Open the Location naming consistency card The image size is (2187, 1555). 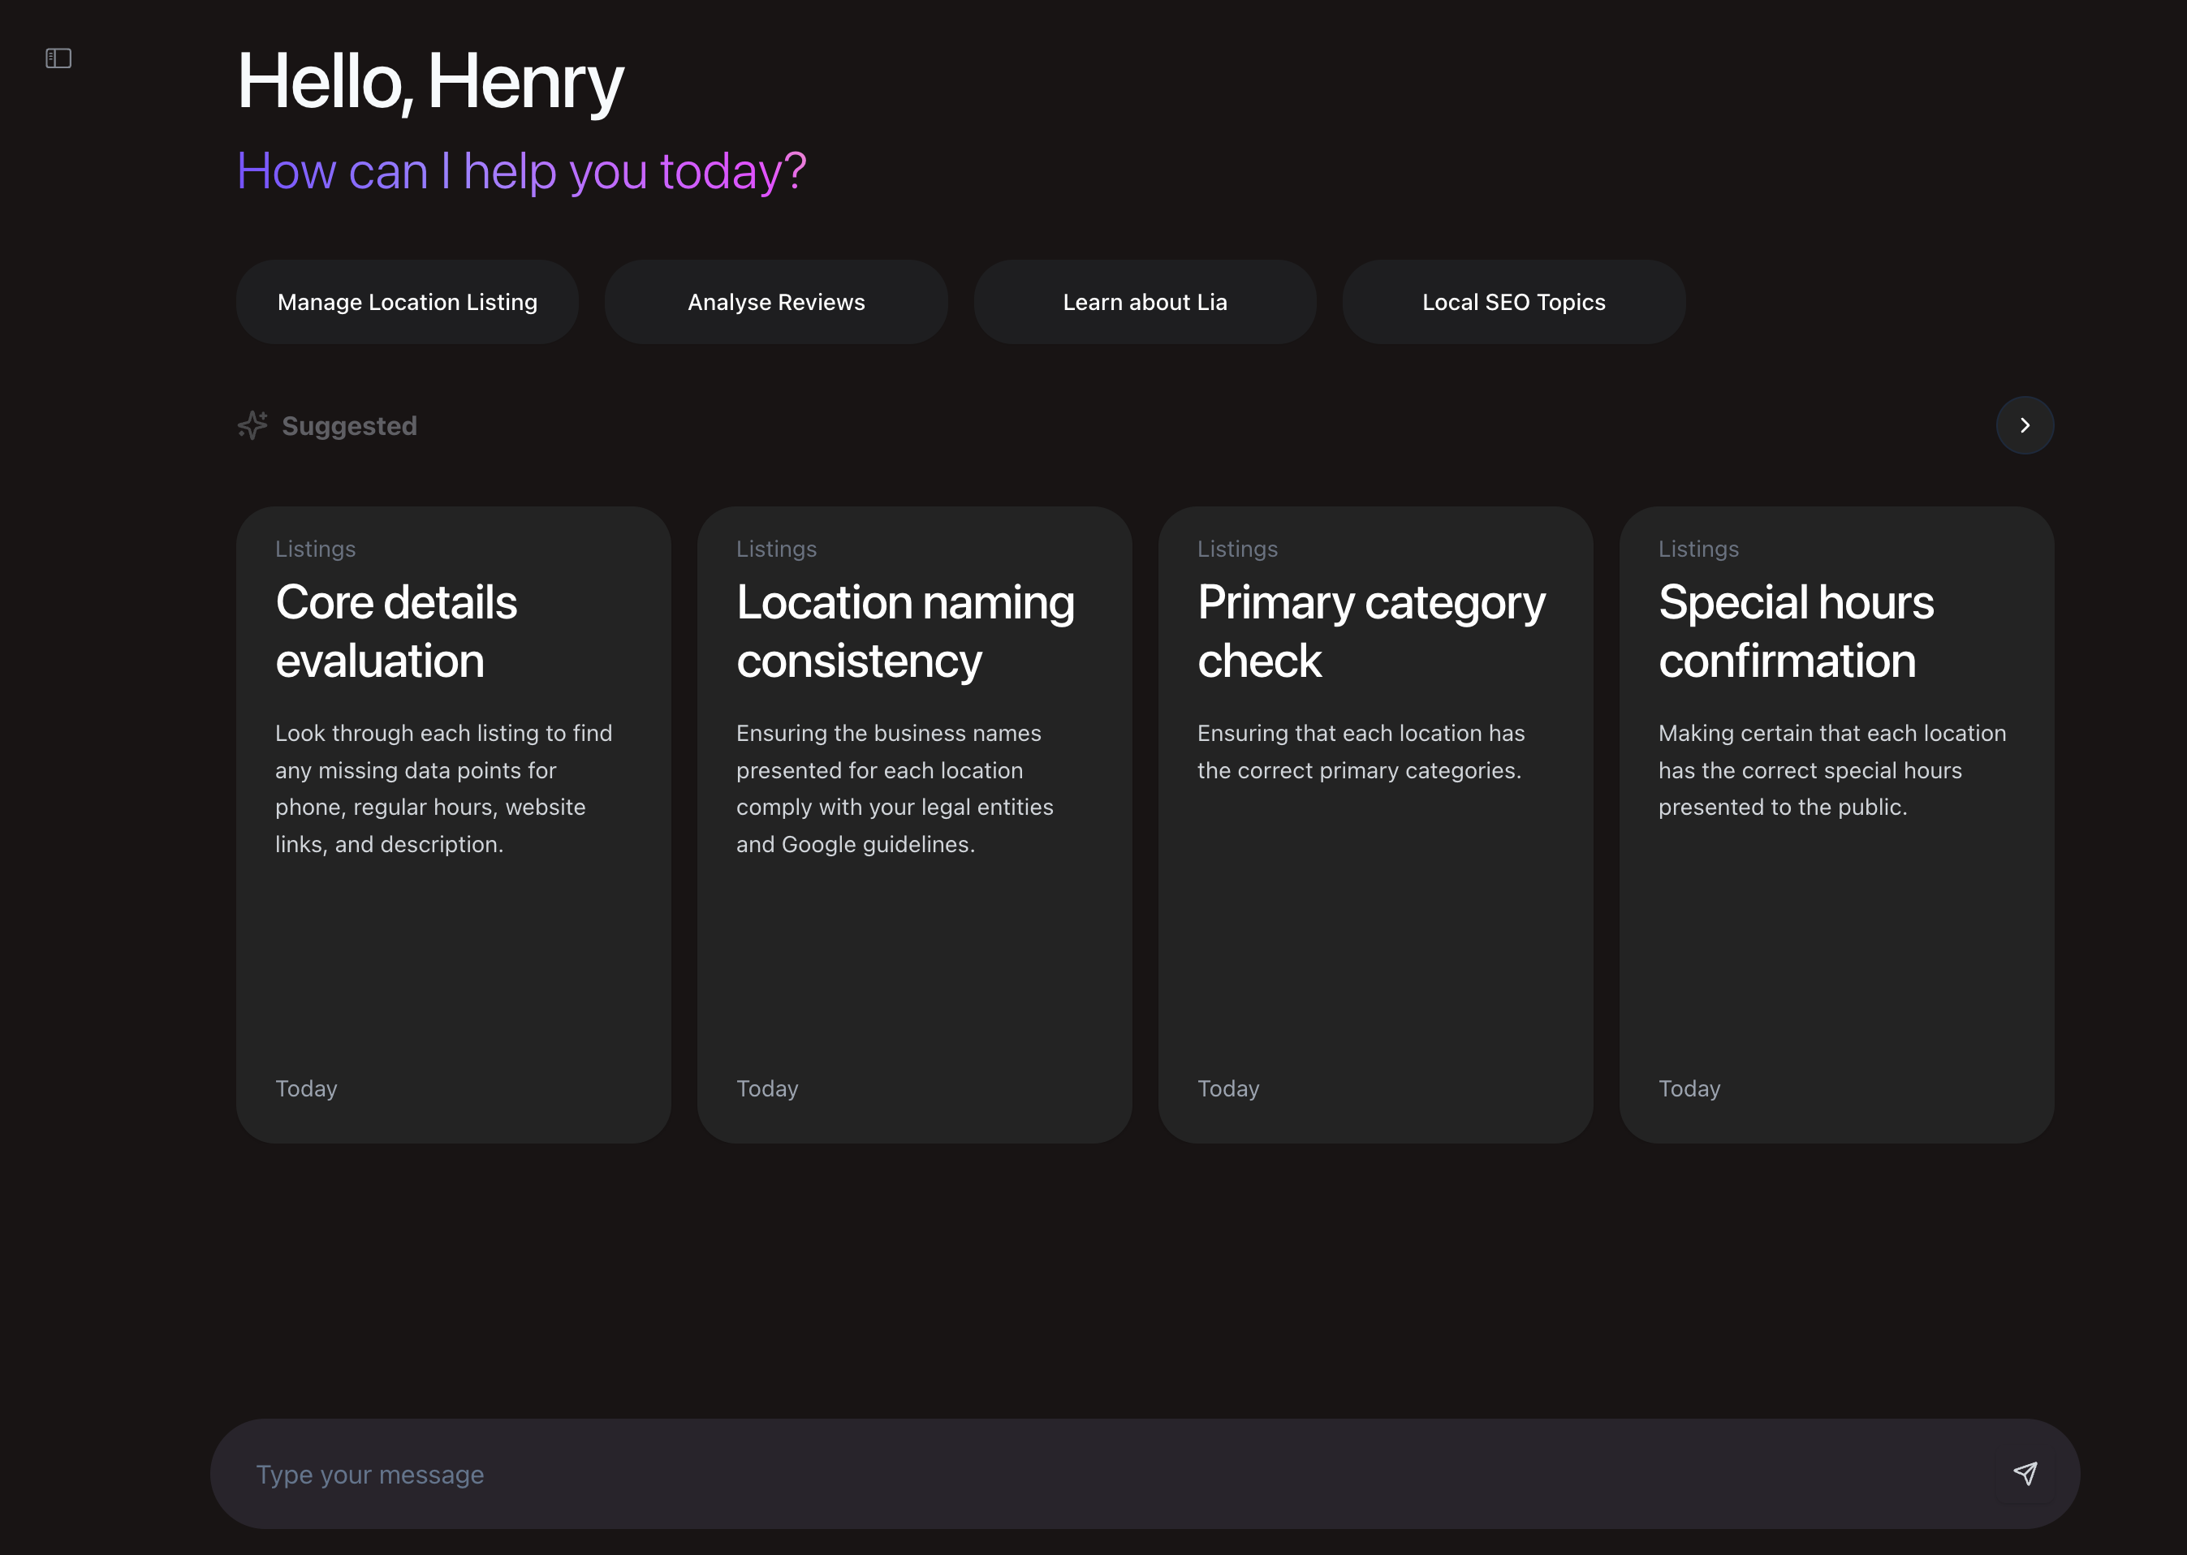point(914,824)
